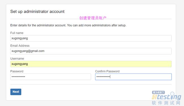The image size is (184, 106).
Task: Click the Password label on the left
Action: click(x=17, y=71)
